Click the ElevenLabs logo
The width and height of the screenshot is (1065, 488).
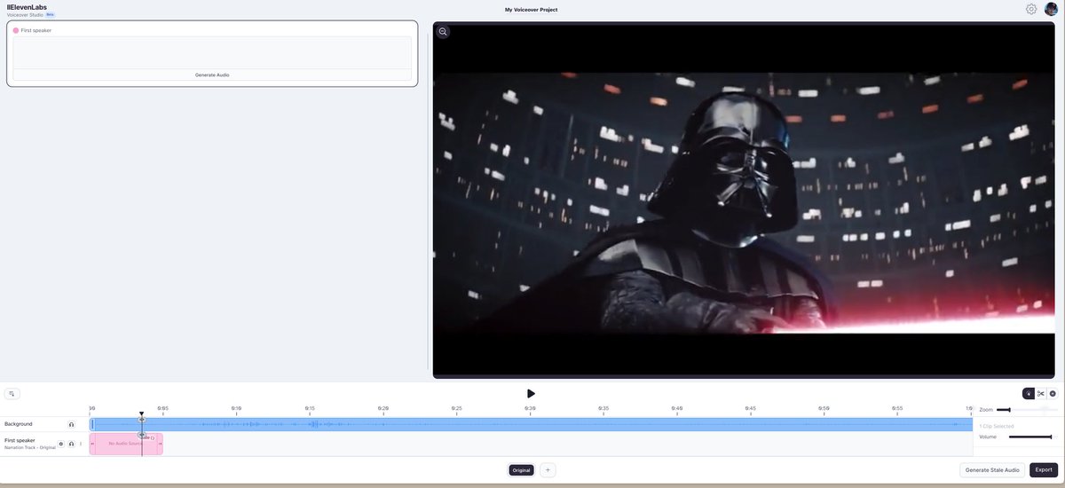(x=26, y=6)
